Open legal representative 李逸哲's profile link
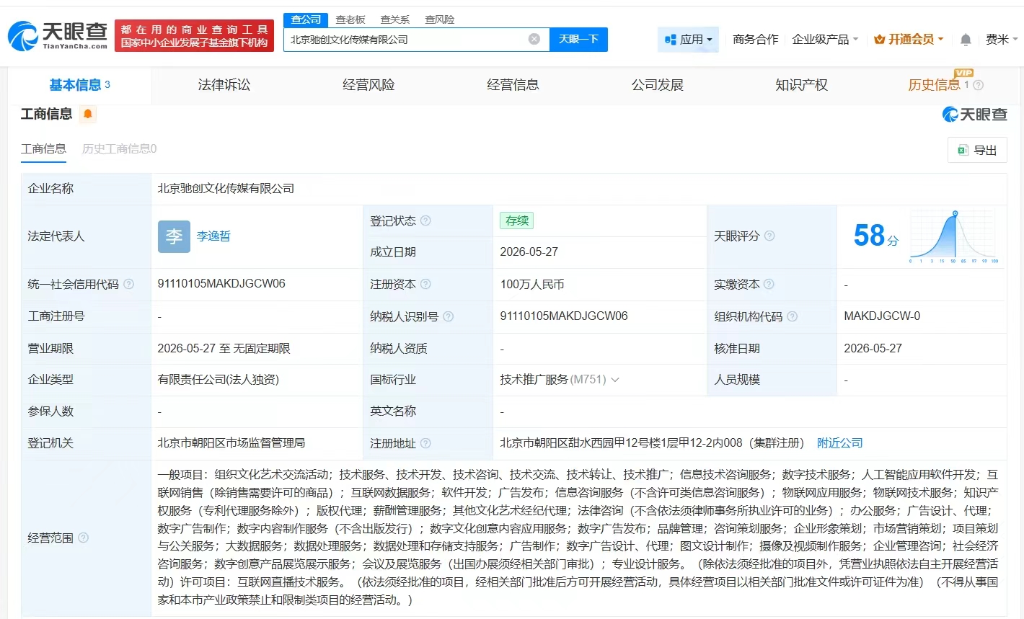Image resolution: width=1024 pixels, height=619 pixels. click(x=213, y=236)
